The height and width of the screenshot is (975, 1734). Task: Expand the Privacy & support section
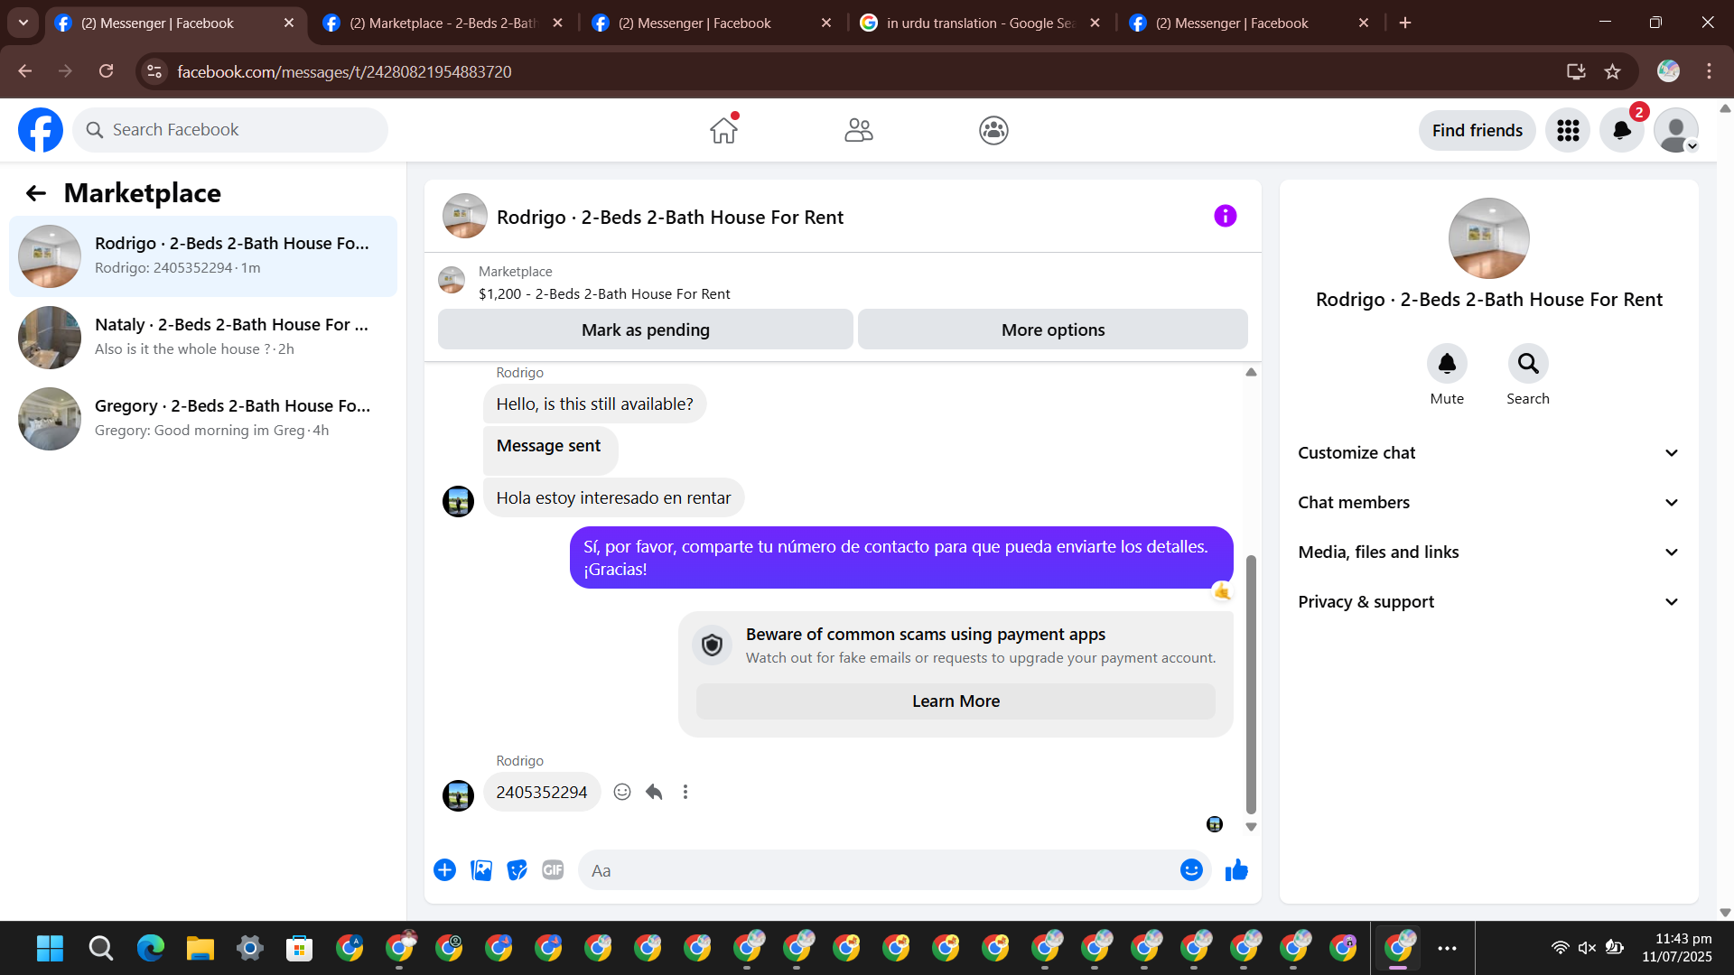pos(1488,602)
